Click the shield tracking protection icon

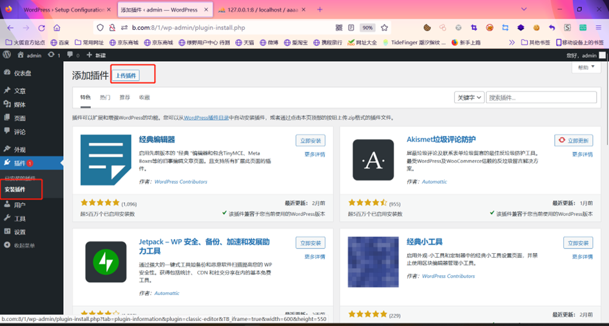click(100, 28)
